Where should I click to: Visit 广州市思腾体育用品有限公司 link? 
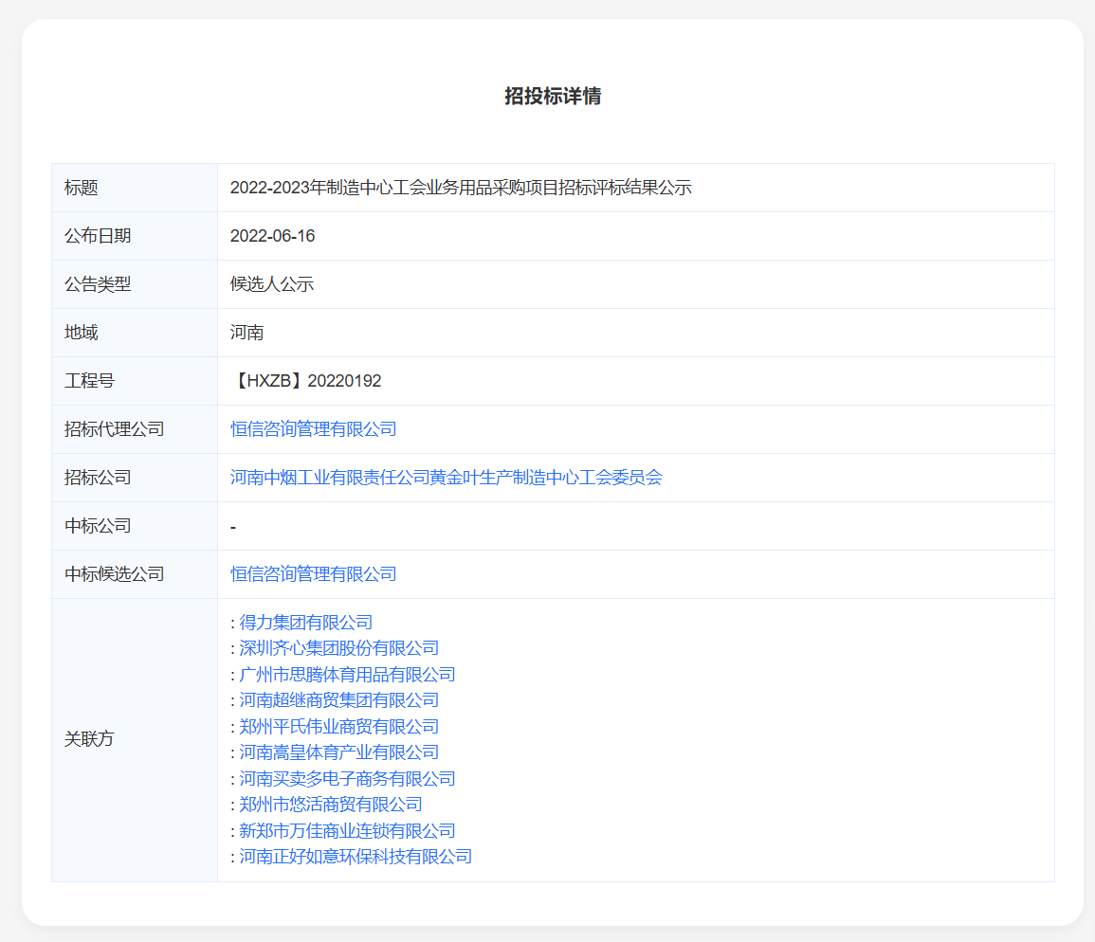[x=347, y=675]
